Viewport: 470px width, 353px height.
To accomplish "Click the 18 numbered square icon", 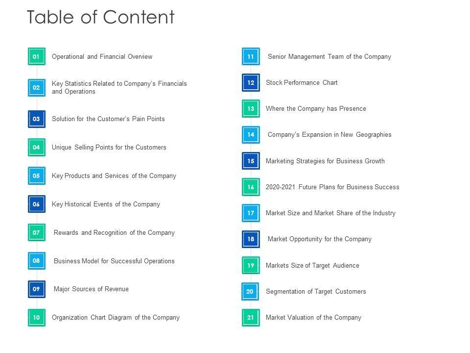I will coord(251,239).
